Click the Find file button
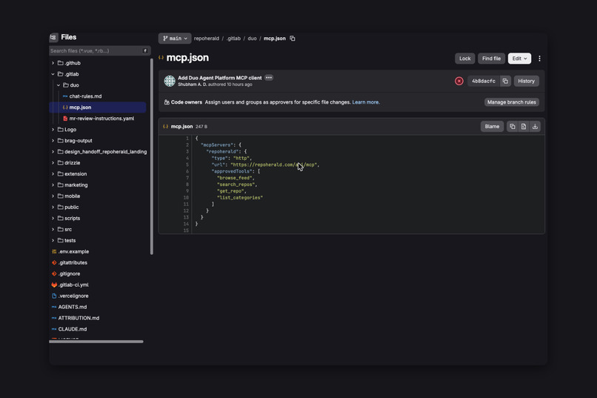Image resolution: width=597 pixels, height=398 pixels. pyautogui.click(x=491, y=59)
